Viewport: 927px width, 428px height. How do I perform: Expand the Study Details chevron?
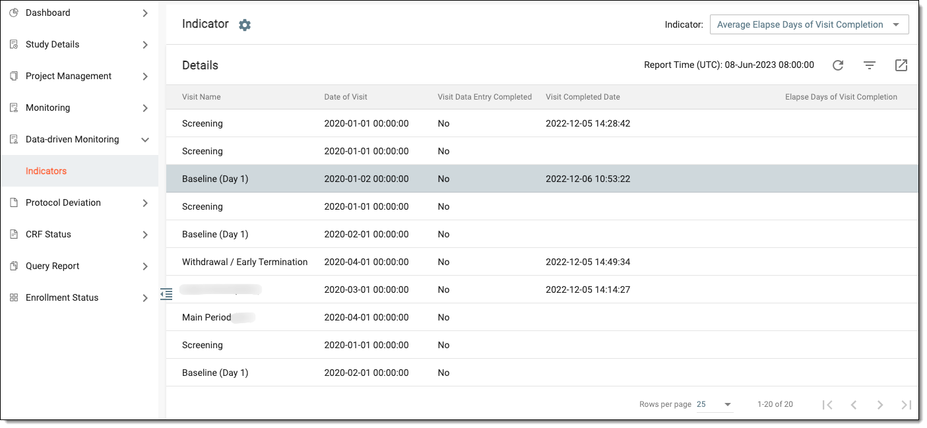click(145, 44)
